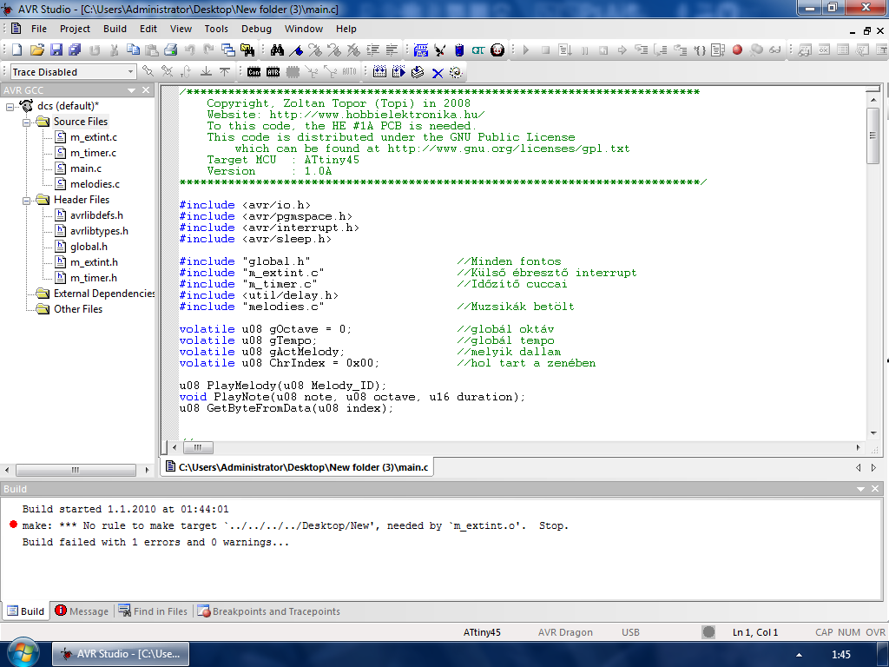
Task: Toggle breakpoint with red circle icon
Action: [x=737, y=50]
